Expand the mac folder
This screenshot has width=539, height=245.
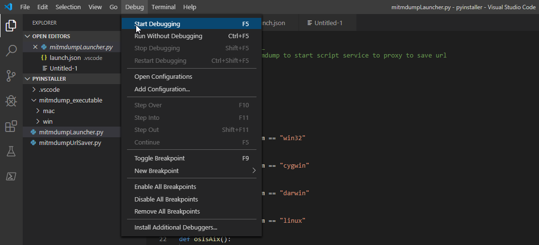tap(48, 111)
